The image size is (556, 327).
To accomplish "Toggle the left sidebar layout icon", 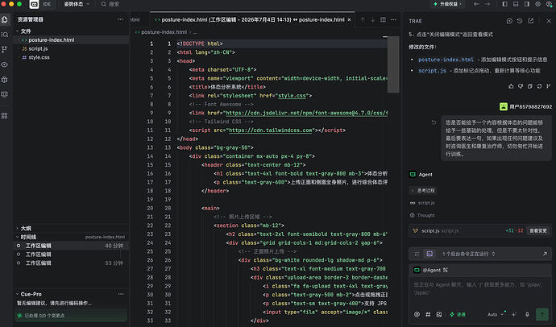I will [x=504, y=4].
